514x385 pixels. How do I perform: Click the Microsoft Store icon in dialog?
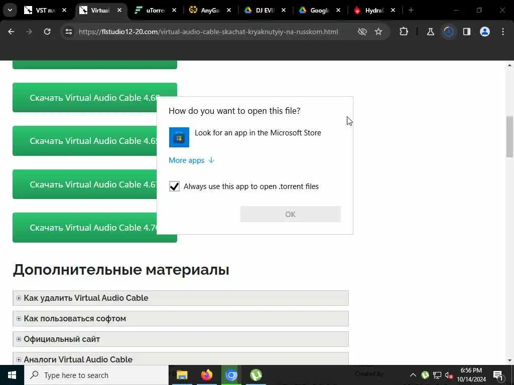tap(179, 137)
